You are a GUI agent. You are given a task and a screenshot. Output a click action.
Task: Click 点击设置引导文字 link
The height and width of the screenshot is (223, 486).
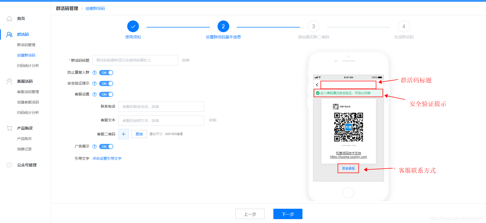click(x=107, y=158)
